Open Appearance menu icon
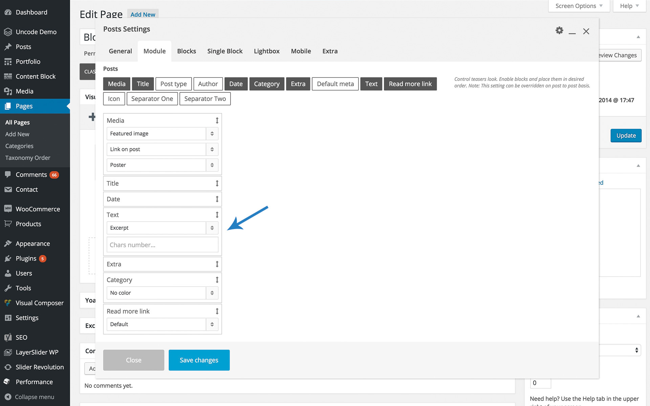 (8, 244)
